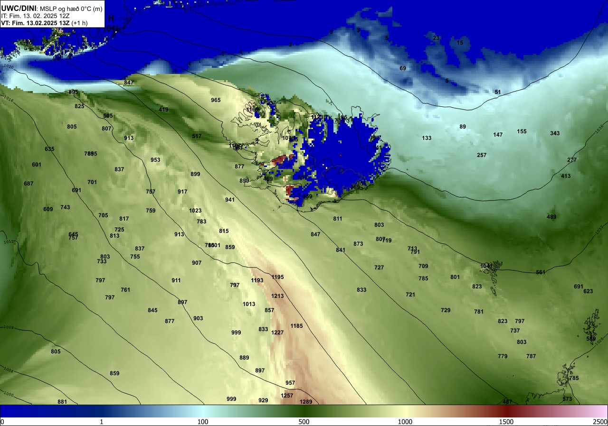Click the map value 929

[263, 400]
